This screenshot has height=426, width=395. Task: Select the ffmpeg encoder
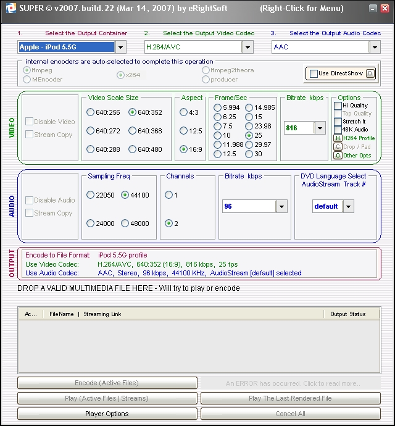[27, 70]
